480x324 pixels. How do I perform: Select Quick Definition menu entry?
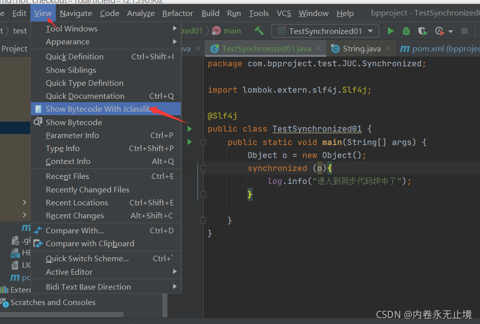point(106,57)
